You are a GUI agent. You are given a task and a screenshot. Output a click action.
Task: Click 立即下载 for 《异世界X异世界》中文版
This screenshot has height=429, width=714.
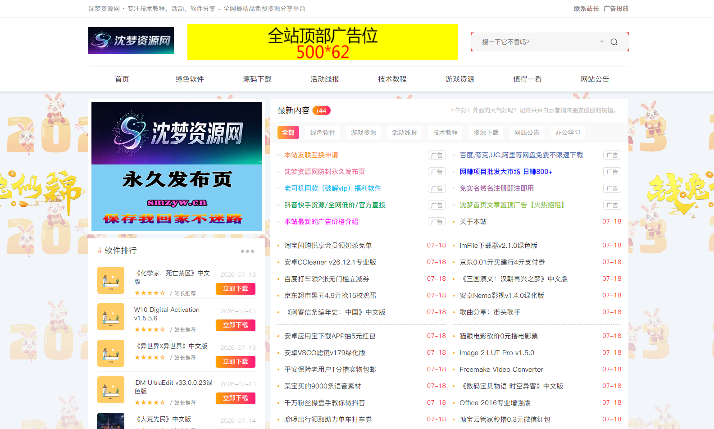(236, 362)
